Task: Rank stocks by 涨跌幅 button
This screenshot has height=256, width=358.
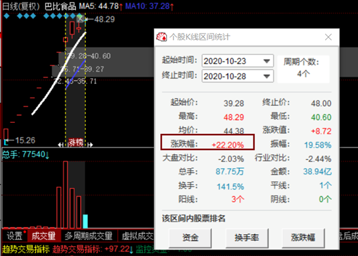Action: (x=303, y=238)
